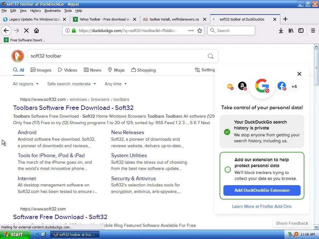The height and width of the screenshot is (239, 319).
Task: Open the downloads arrow icon
Action: coord(281,30)
